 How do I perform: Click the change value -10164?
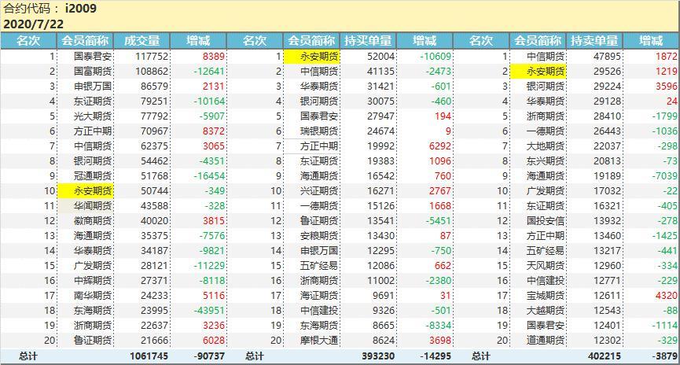209,101
